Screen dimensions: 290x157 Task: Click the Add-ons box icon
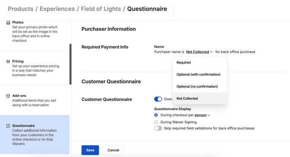pyautogui.click(x=8, y=96)
